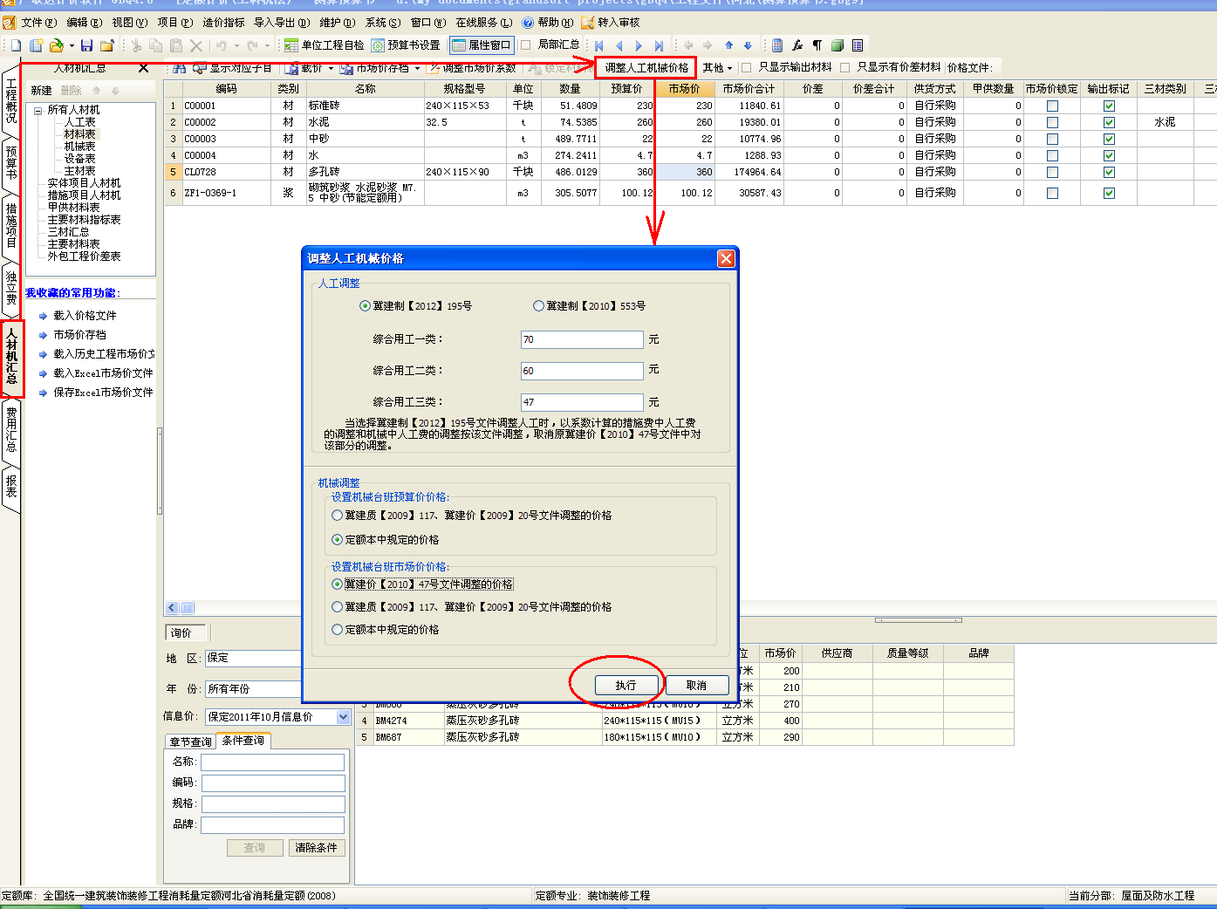The height and width of the screenshot is (909, 1217).
Task: Collapse 所有人材机 tree node
Action: point(38,110)
